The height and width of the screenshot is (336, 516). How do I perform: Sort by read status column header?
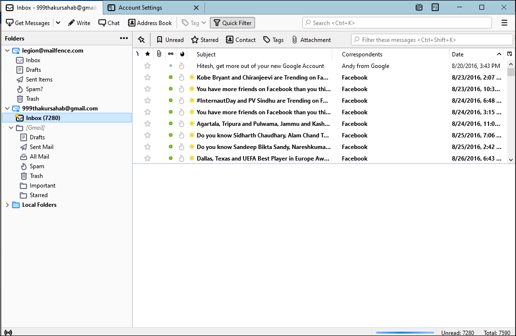tap(170, 54)
